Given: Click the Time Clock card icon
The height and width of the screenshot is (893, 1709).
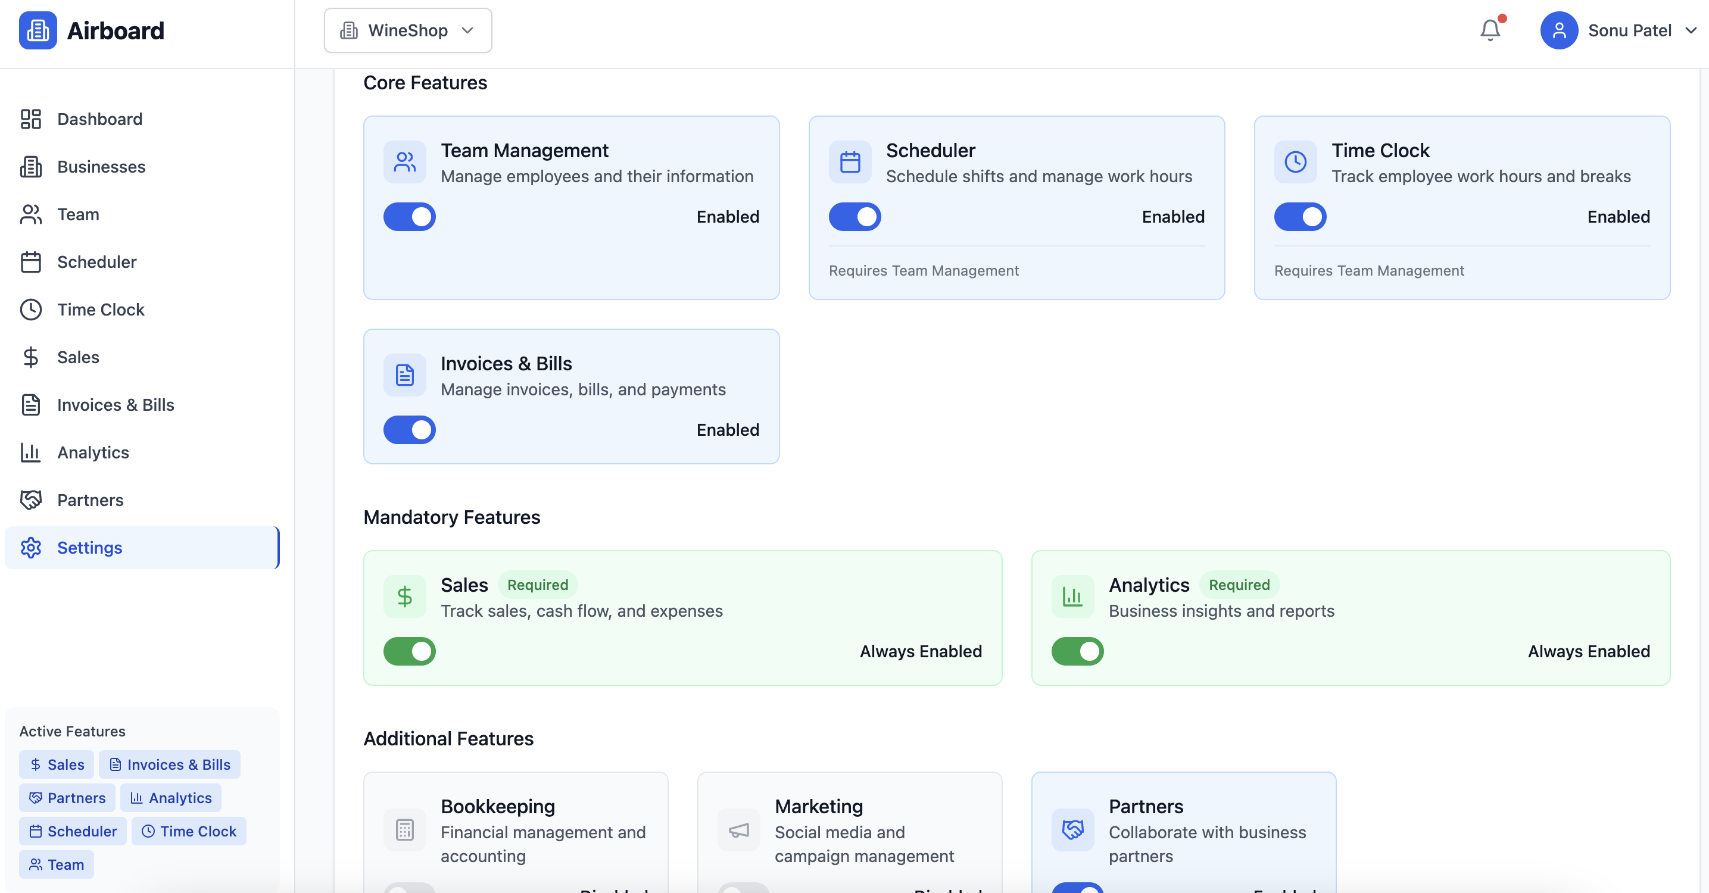Looking at the screenshot, I should [1295, 162].
